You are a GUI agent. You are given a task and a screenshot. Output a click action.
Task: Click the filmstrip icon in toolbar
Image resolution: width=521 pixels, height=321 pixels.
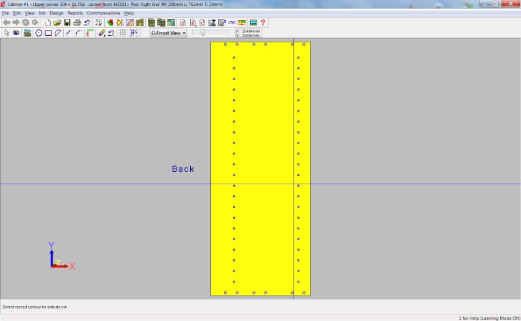point(253,23)
